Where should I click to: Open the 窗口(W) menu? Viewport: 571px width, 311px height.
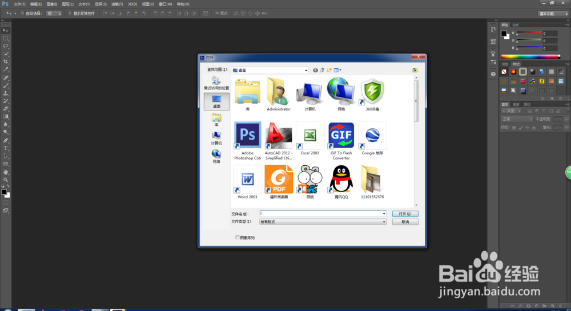point(166,4)
